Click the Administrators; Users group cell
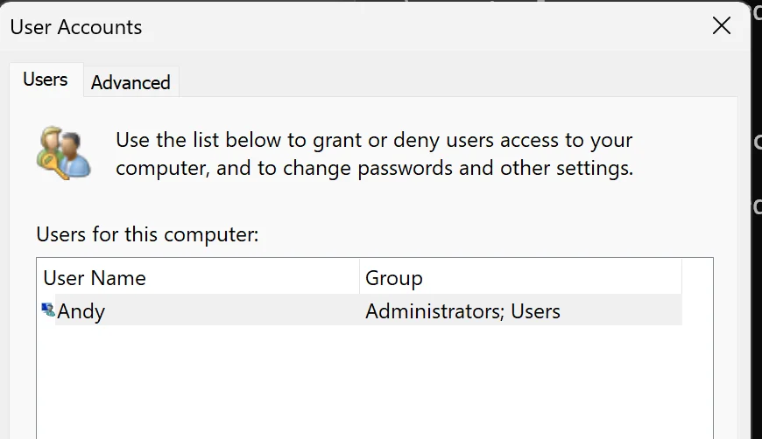The image size is (762, 439). click(x=462, y=311)
